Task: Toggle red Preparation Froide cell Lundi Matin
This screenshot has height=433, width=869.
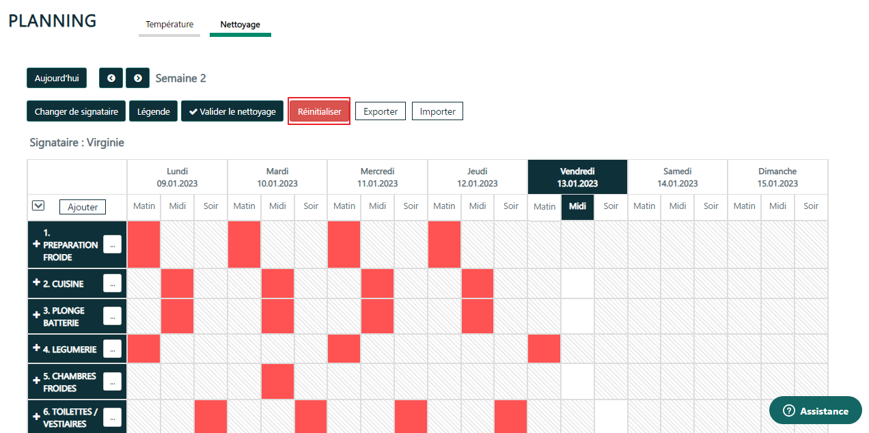Action: (144, 245)
